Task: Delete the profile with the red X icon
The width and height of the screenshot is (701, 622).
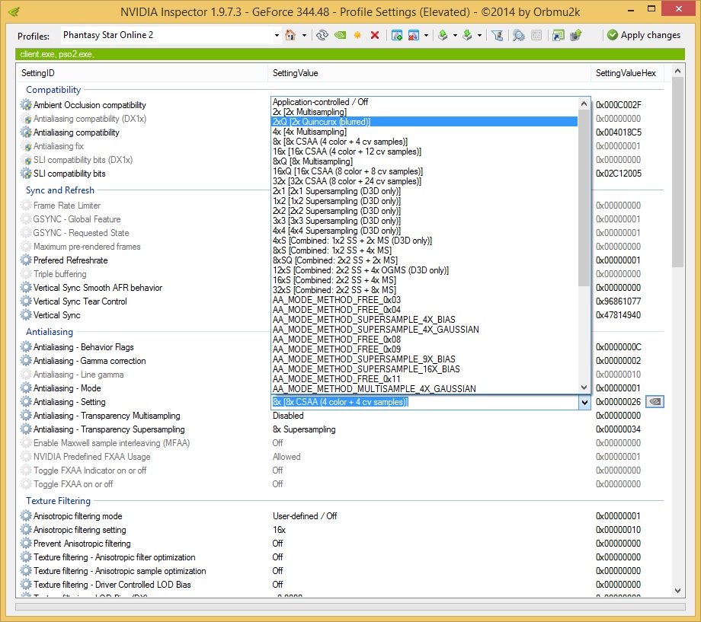Action: click(x=375, y=35)
